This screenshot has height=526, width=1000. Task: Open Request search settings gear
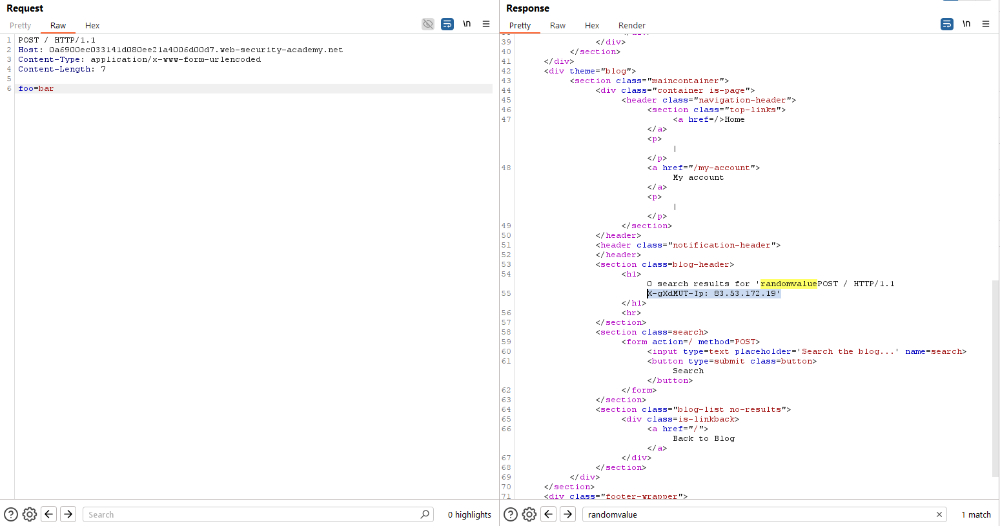pyautogui.click(x=30, y=514)
